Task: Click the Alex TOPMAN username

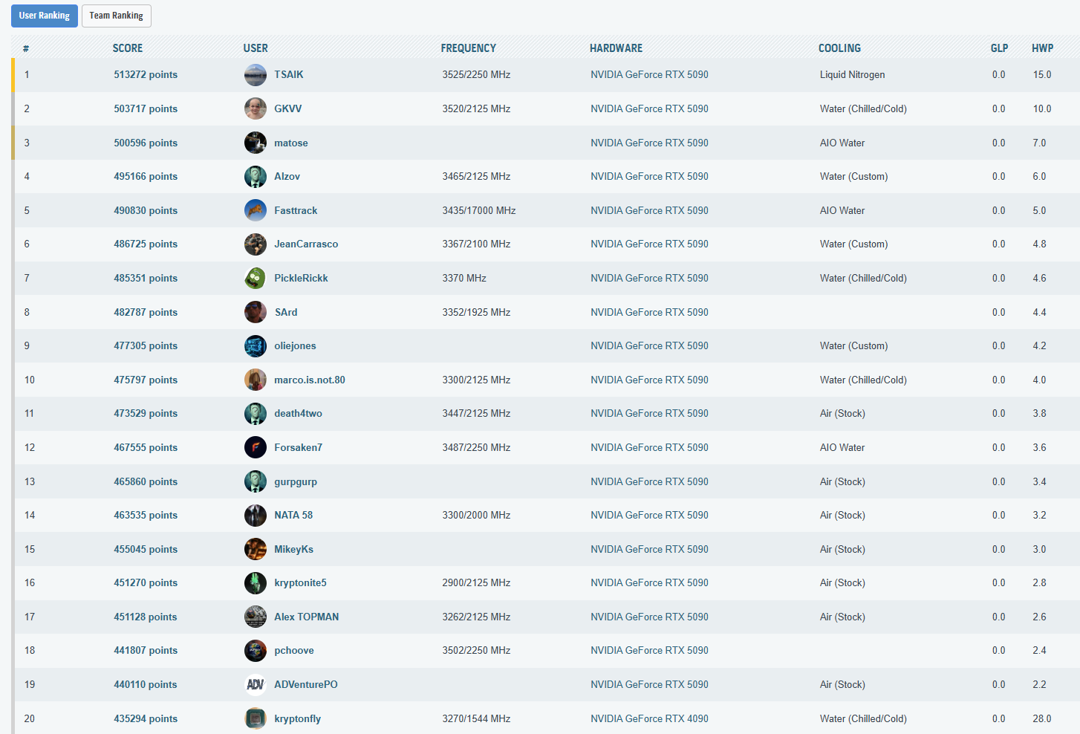Action: (306, 617)
